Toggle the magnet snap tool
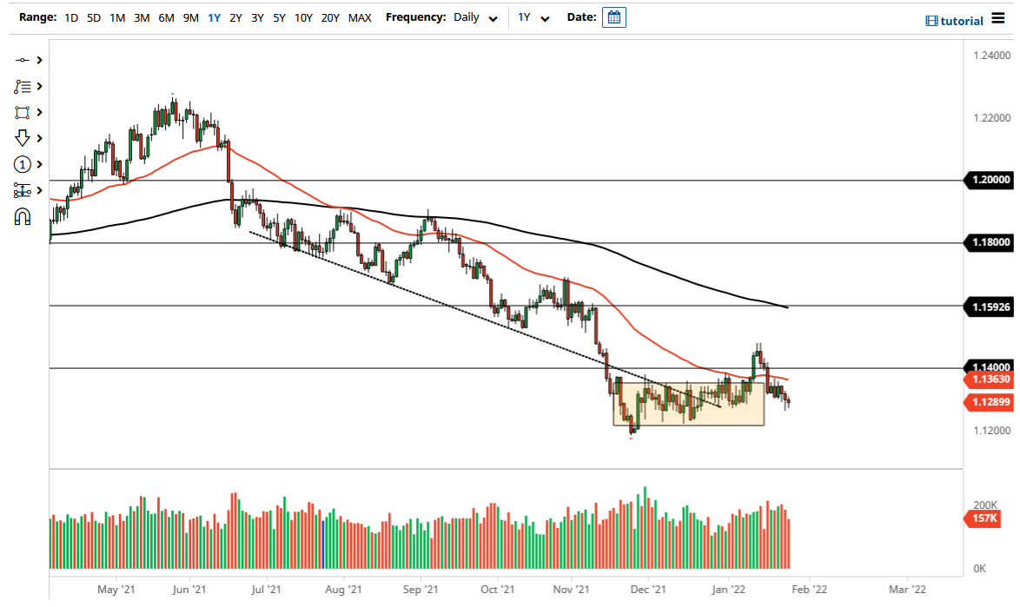Viewport: 1020px width, 607px height. [x=22, y=214]
